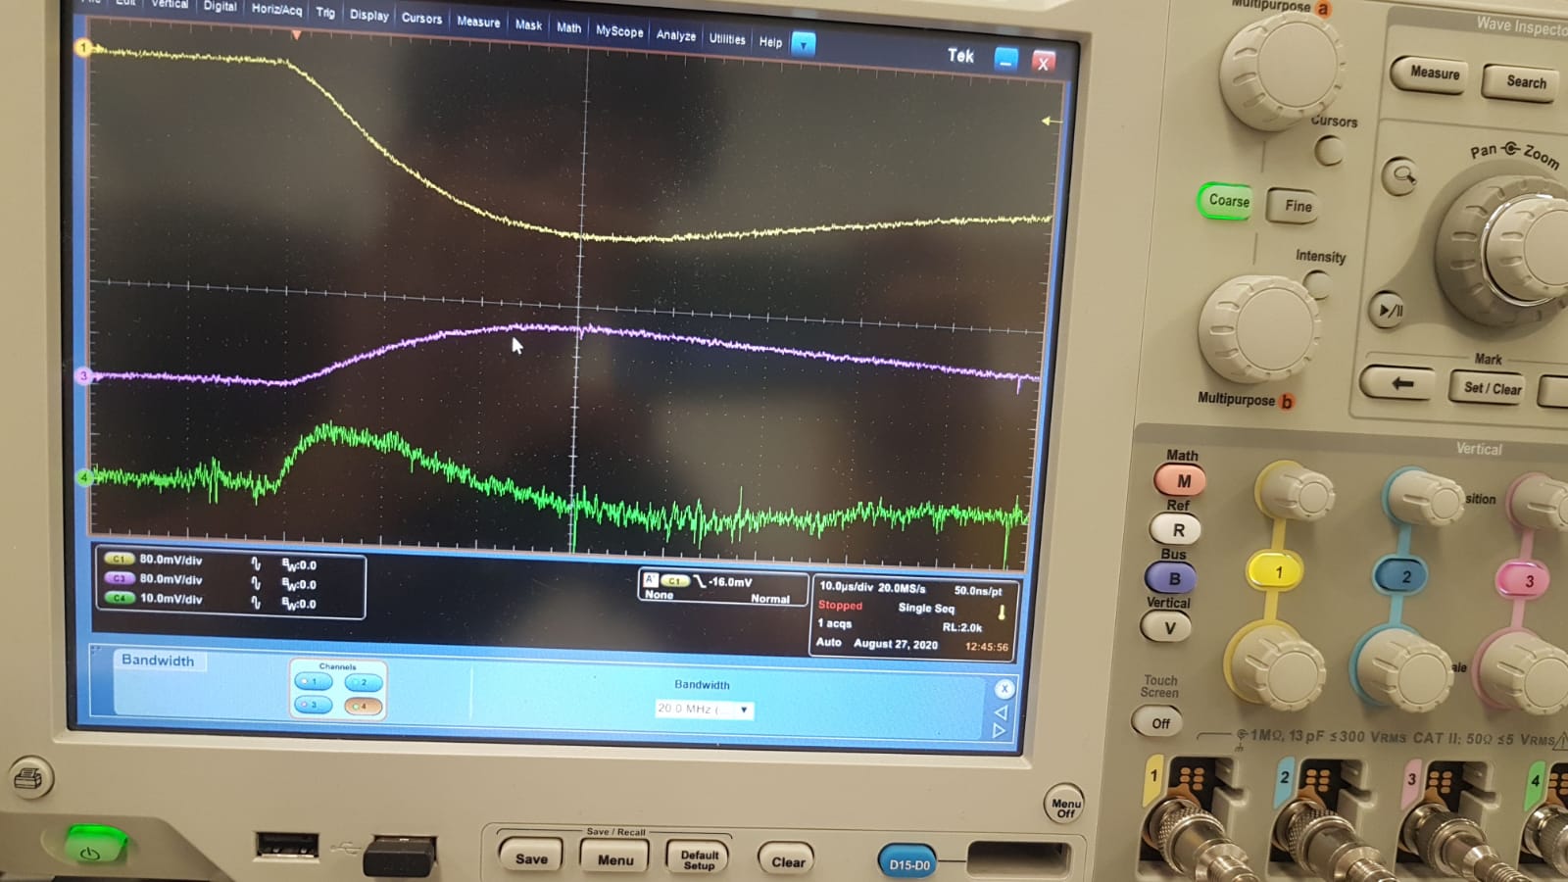Expand menu bar dropdown arrow after Help
Image resolution: width=1568 pixels, height=882 pixels.
point(803,44)
